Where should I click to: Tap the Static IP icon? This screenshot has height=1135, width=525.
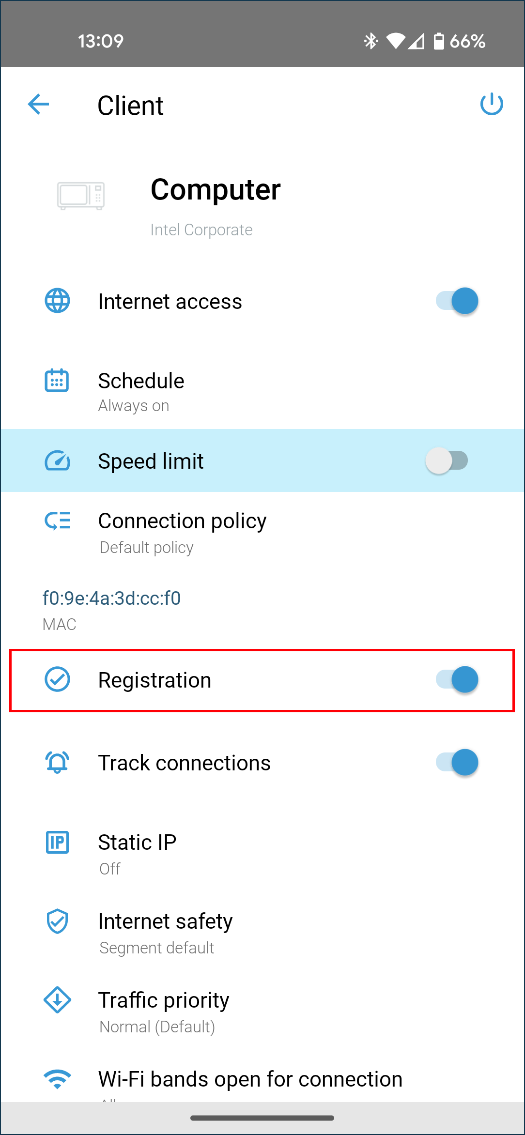[x=57, y=843]
